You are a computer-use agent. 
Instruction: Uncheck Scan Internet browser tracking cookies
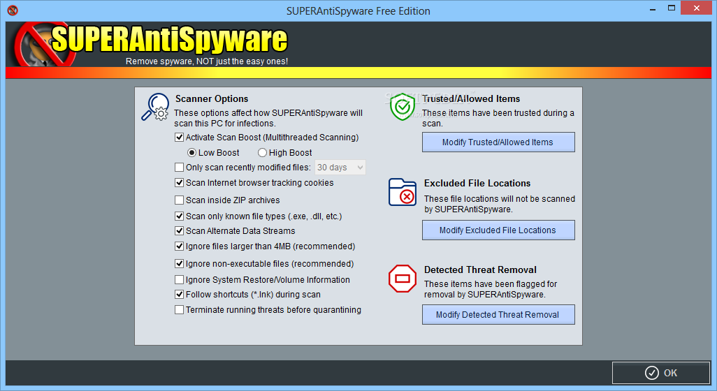click(x=179, y=183)
